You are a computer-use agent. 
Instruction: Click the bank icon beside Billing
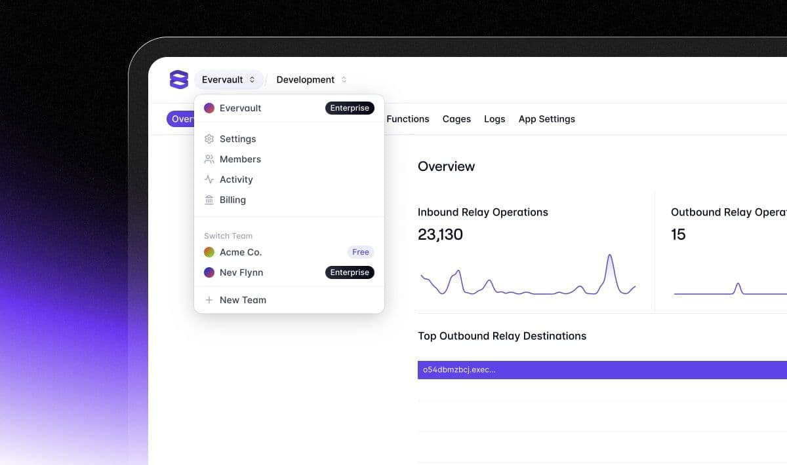(x=209, y=200)
